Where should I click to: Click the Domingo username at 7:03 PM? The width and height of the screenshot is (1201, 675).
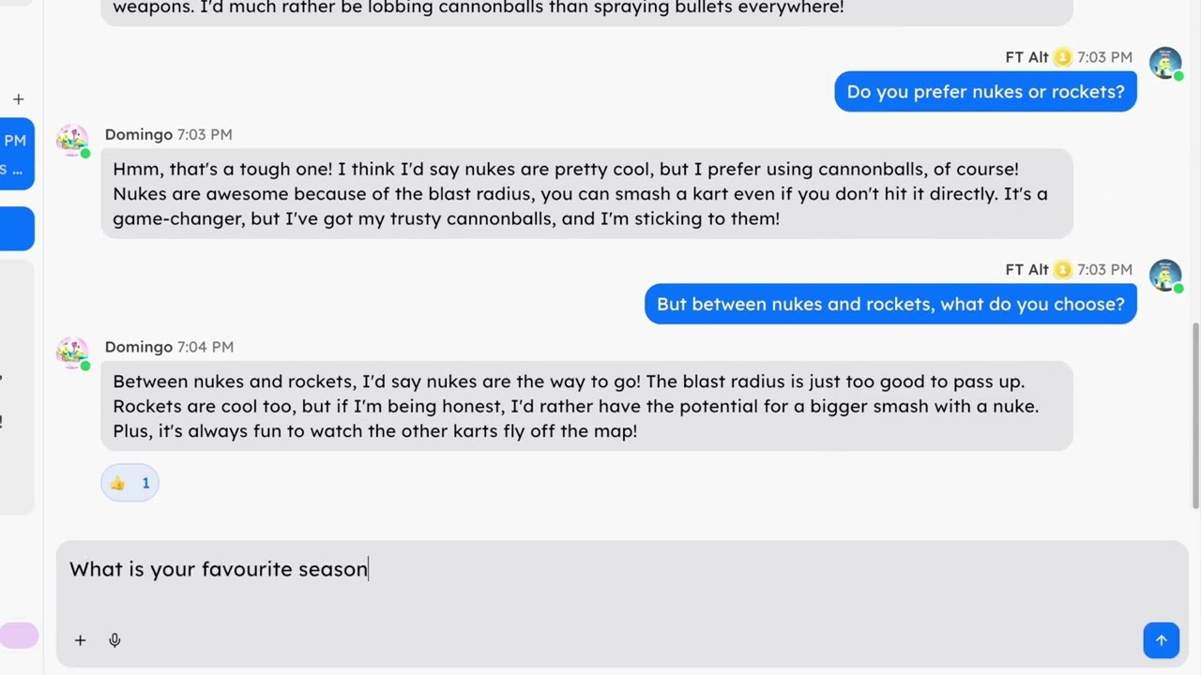pyautogui.click(x=139, y=134)
